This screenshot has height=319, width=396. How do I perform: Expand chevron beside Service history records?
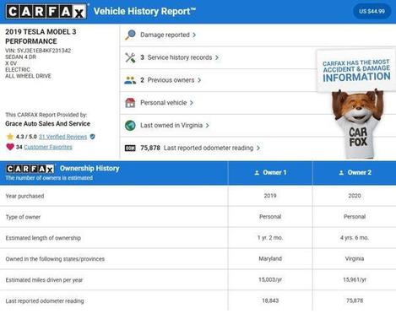[x=217, y=57]
